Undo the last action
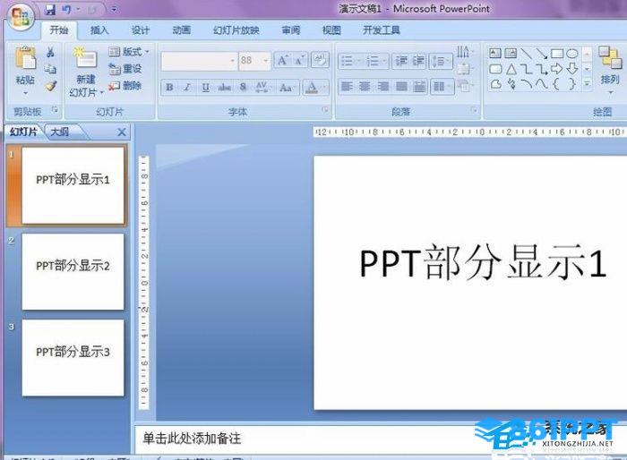The height and width of the screenshot is (460, 627). click(x=66, y=9)
